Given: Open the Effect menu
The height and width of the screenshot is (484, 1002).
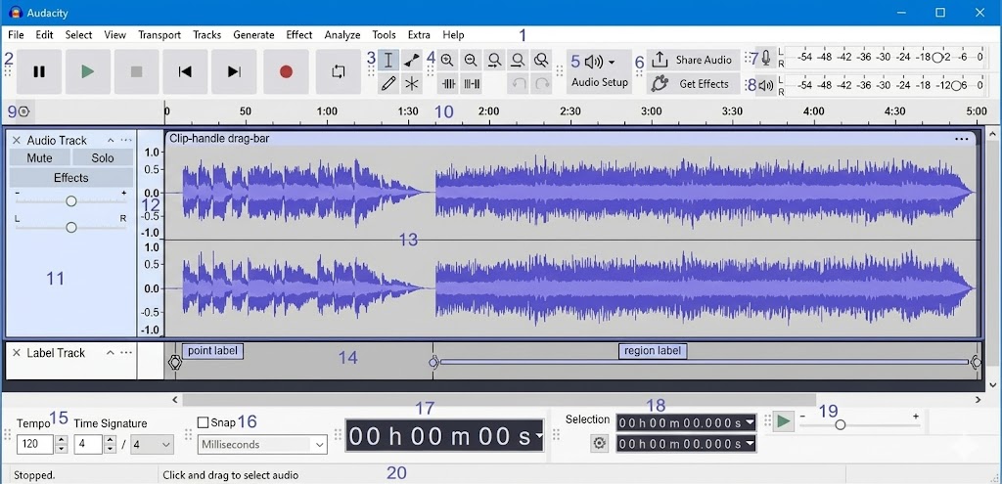Looking at the screenshot, I should coord(299,35).
